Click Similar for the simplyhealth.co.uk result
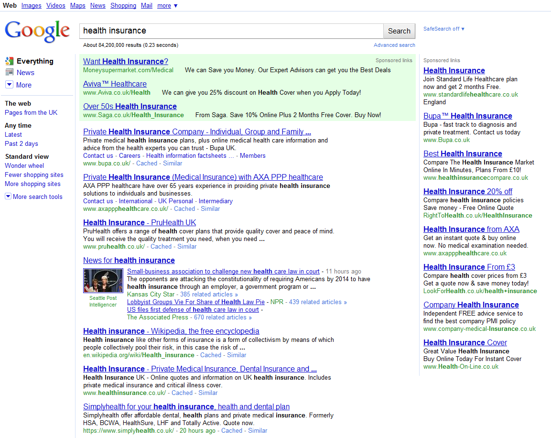The image size is (551, 438). pos(258,431)
